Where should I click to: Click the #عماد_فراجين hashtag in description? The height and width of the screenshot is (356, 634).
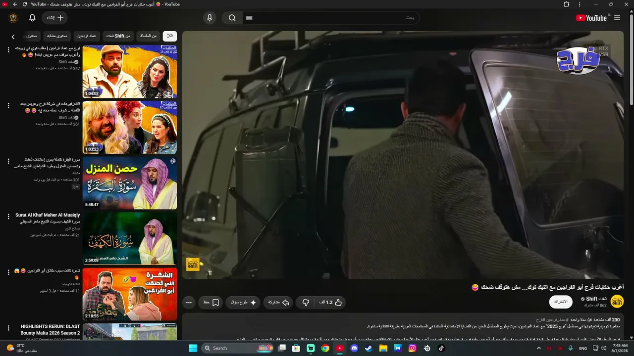point(557,320)
